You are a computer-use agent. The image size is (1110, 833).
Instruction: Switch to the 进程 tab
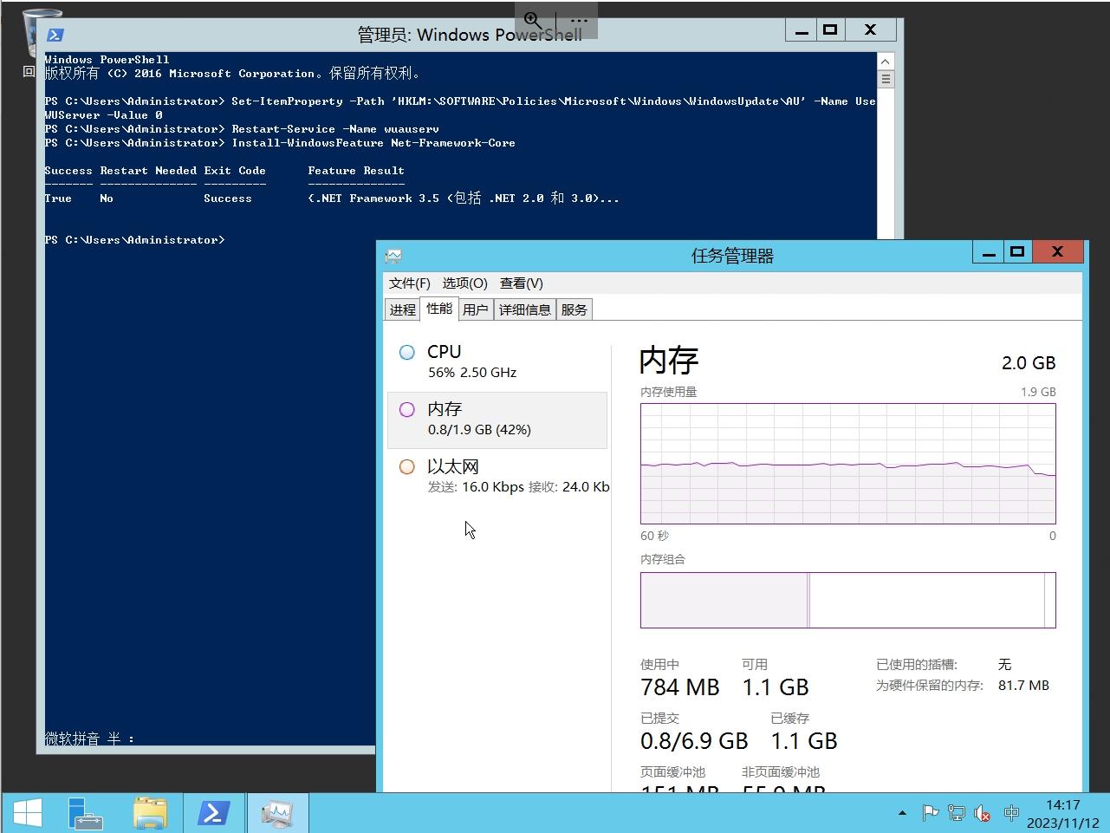pyautogui.click(x=401, y=309)
